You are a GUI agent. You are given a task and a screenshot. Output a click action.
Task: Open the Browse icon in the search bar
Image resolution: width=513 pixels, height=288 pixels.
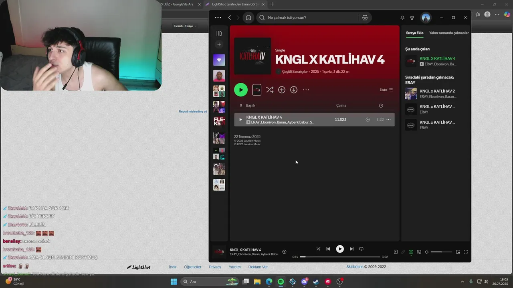[x=365, y=18]
